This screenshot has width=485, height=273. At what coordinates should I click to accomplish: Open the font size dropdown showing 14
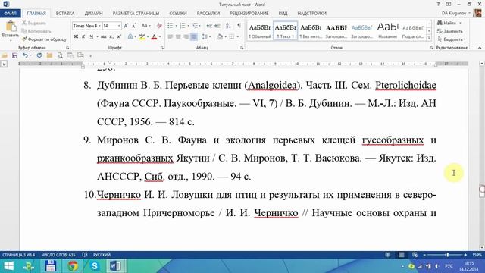(x=119, y=26)
